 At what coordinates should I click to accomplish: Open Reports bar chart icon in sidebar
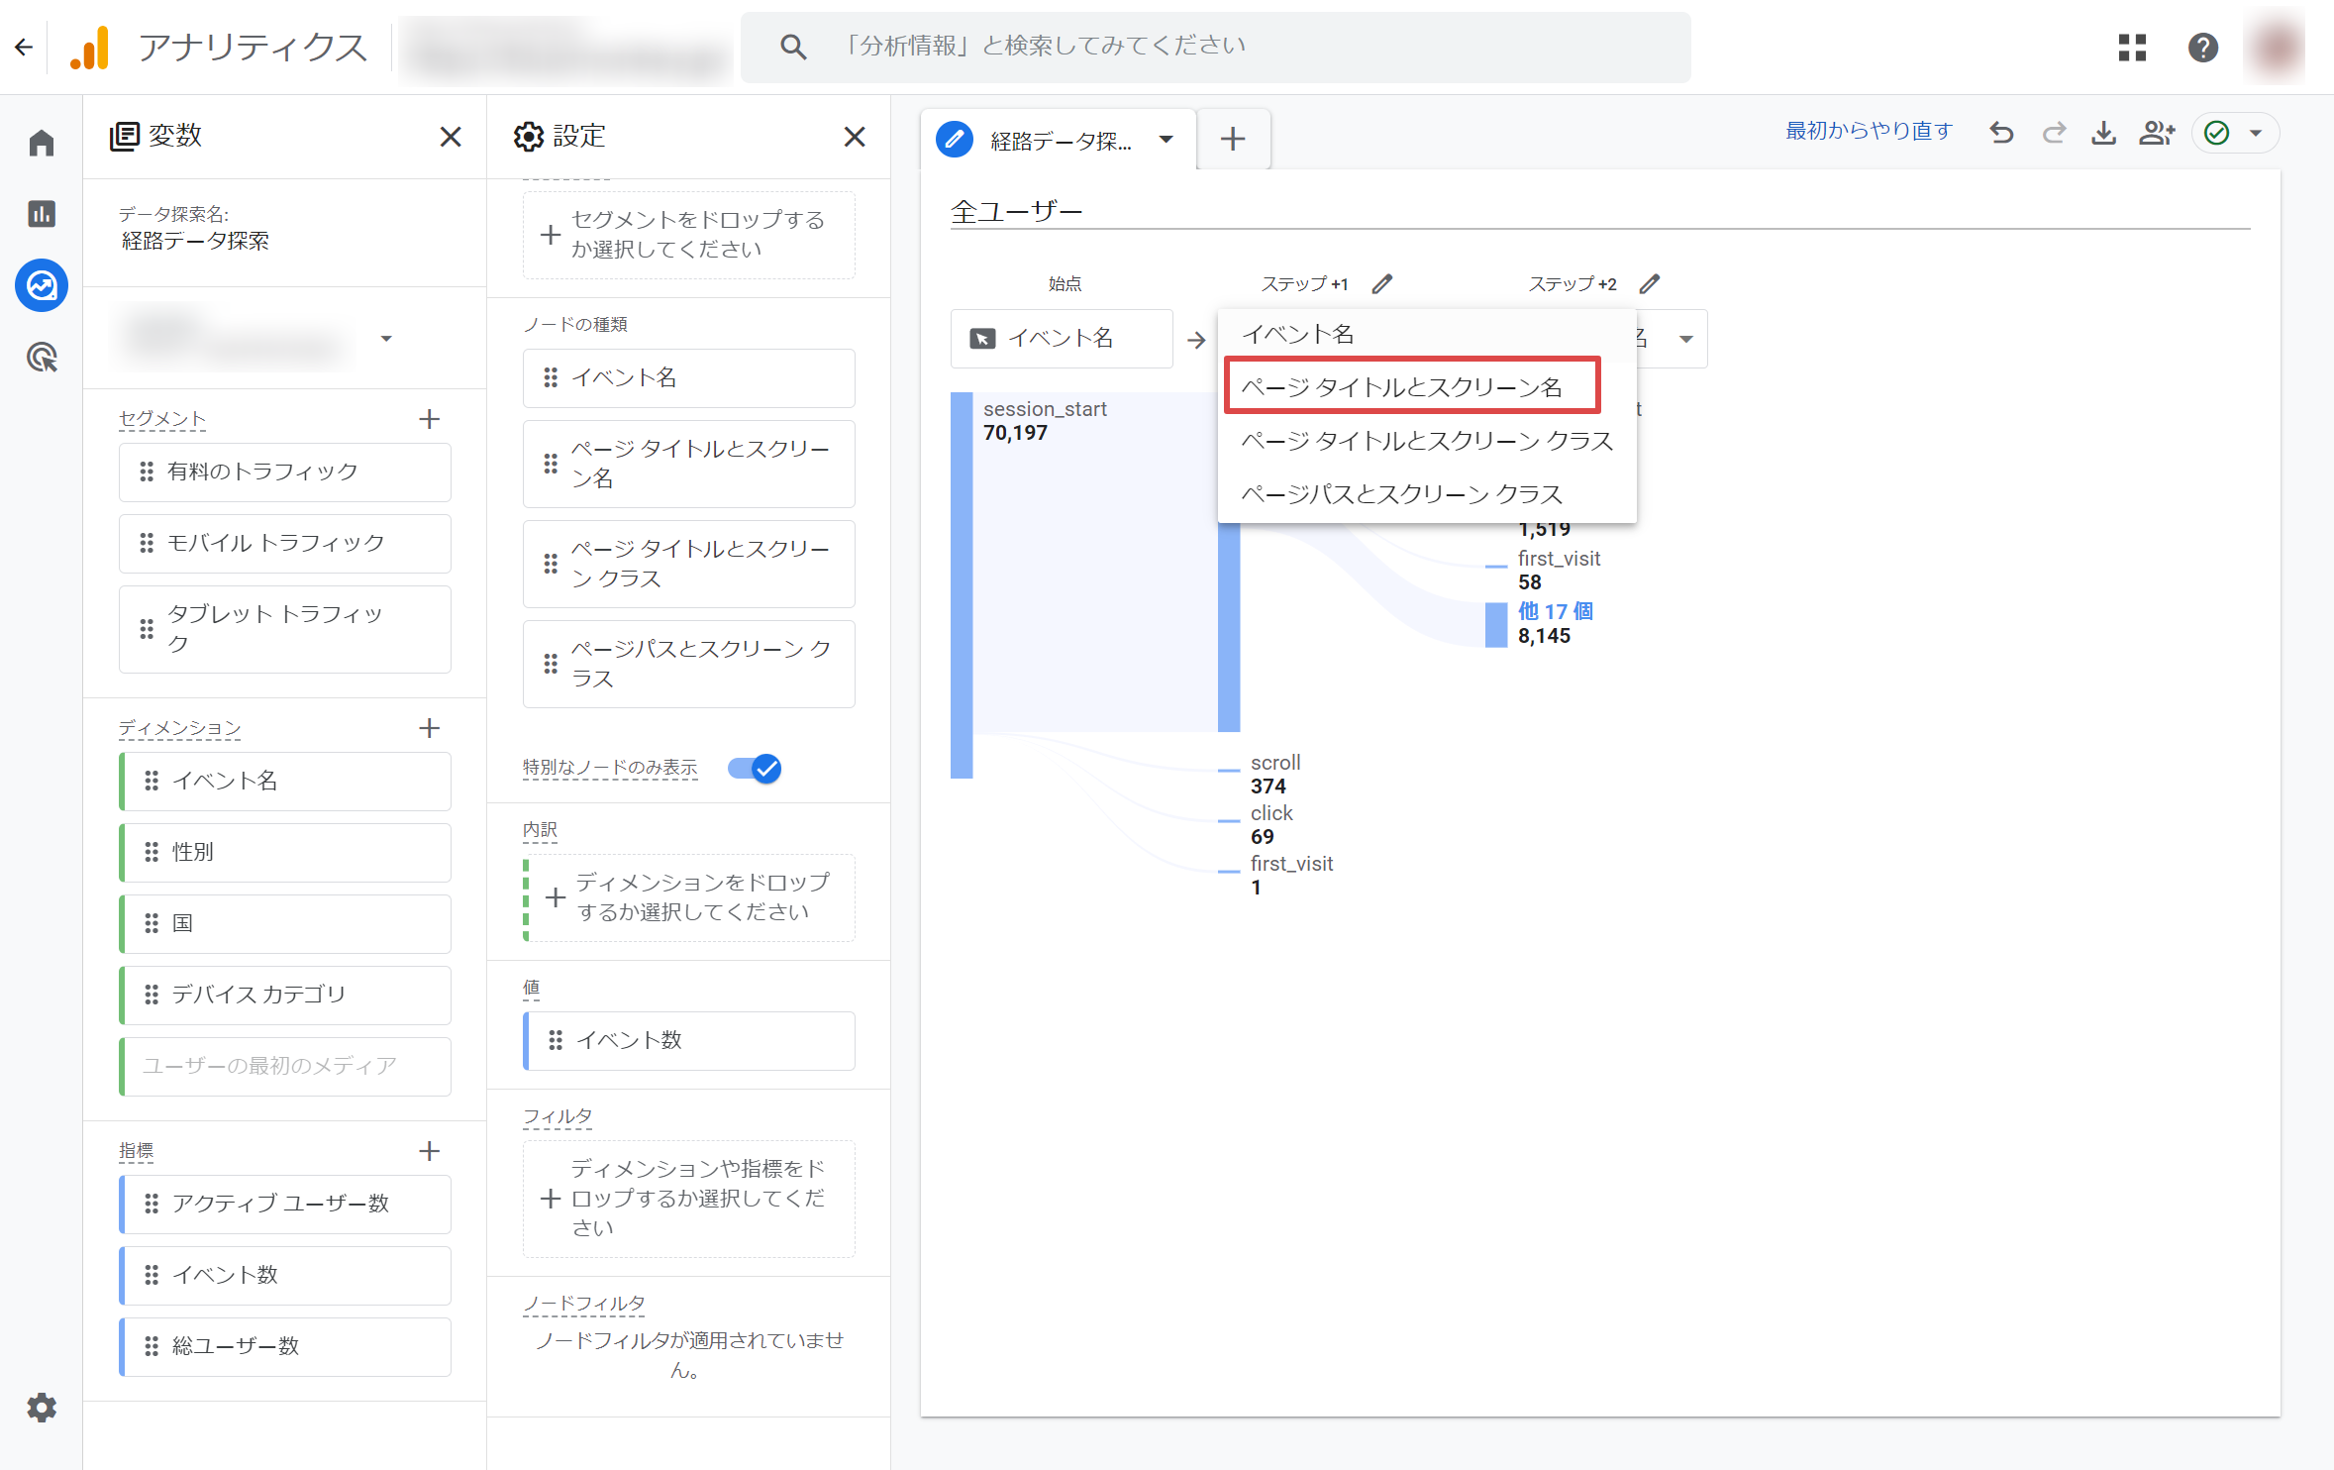pos(42,214)
